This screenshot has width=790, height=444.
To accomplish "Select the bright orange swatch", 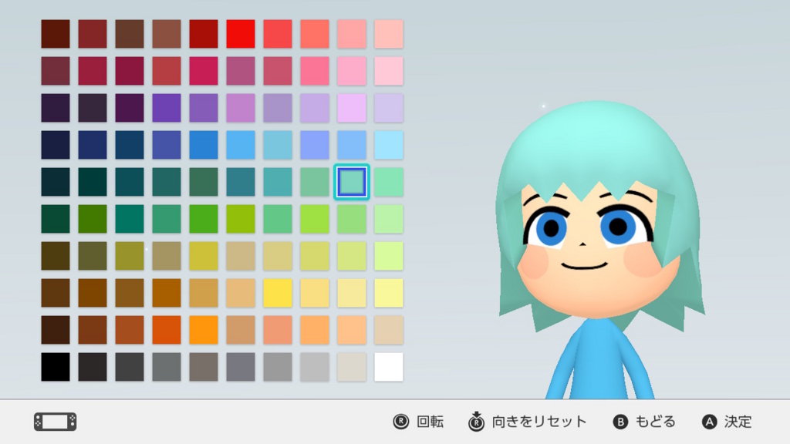I will click(x=204, y=330).
